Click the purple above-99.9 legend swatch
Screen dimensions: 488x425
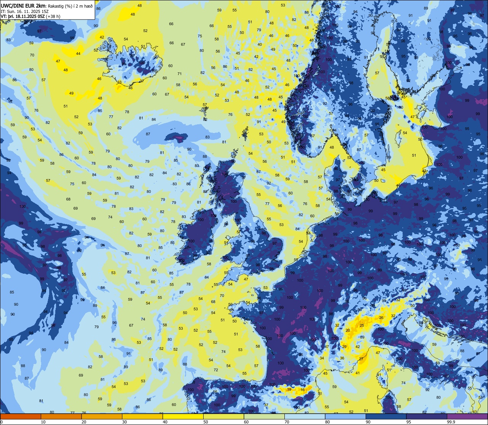(467, 417)
